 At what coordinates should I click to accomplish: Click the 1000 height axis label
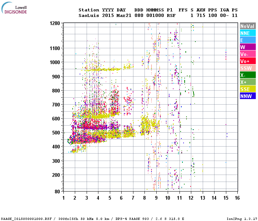[55, 62]
